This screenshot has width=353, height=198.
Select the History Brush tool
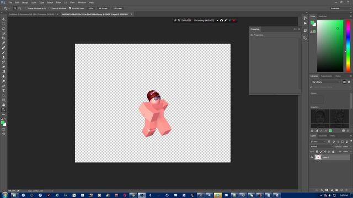[3, 62]
